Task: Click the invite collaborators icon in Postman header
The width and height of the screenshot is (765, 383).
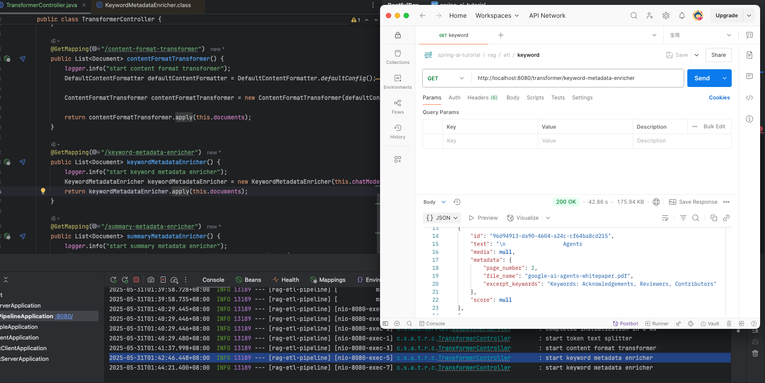Action: (x=650, y=16)
